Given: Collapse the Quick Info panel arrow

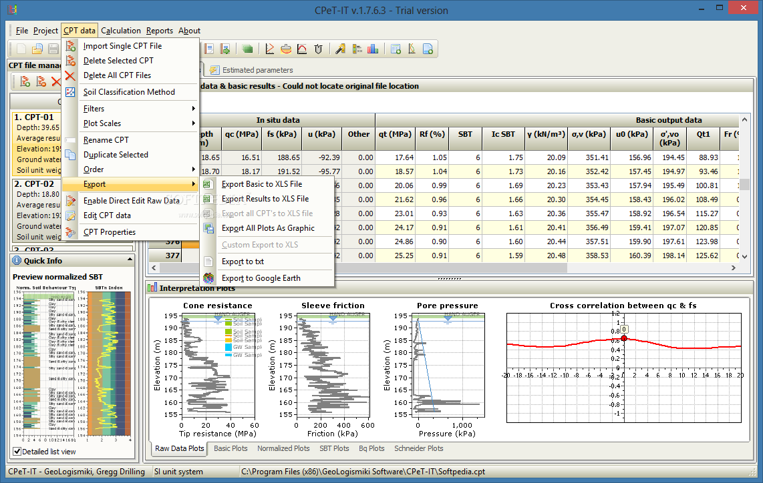Looking at the screenshot, I should 130,260.
